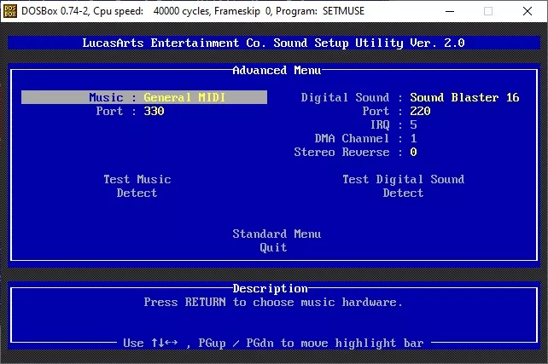
Task: Run the Test Music option
Action: tap(137, 179)
